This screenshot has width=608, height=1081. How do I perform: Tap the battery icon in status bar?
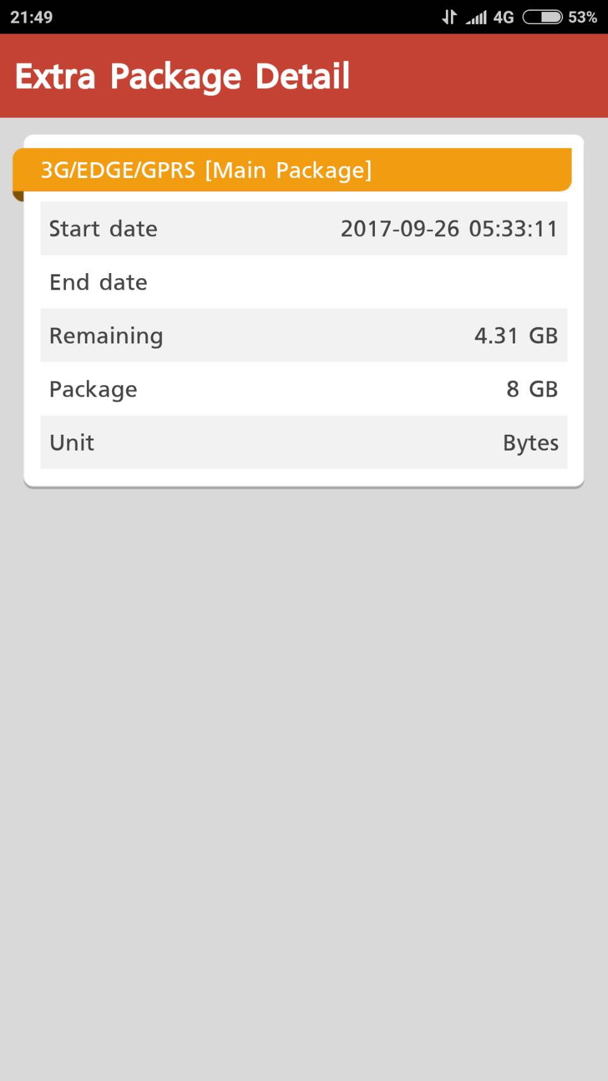pyautogui.click(x=542, y=17)
